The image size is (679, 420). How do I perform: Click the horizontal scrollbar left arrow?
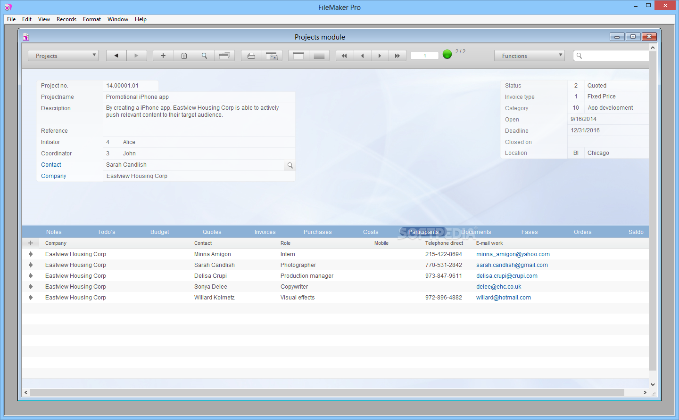click(26, 392)
